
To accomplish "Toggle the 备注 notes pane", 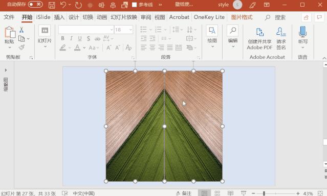I will 184,193.
